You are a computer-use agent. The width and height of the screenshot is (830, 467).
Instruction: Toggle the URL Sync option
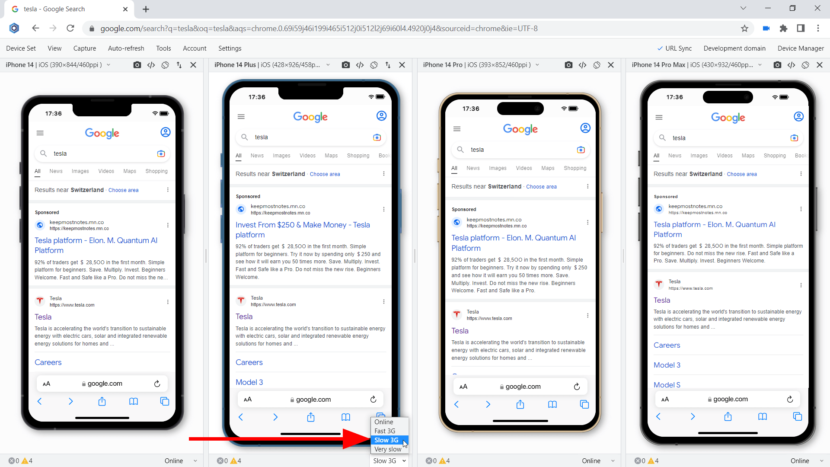pos(674,48)
